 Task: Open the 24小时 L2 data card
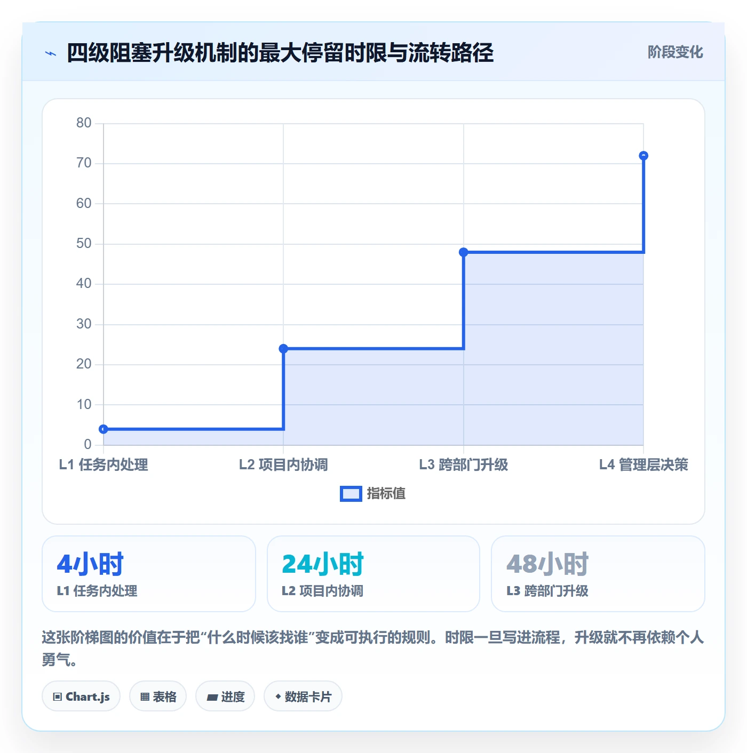pyautogui.click(x=373, y=574)
